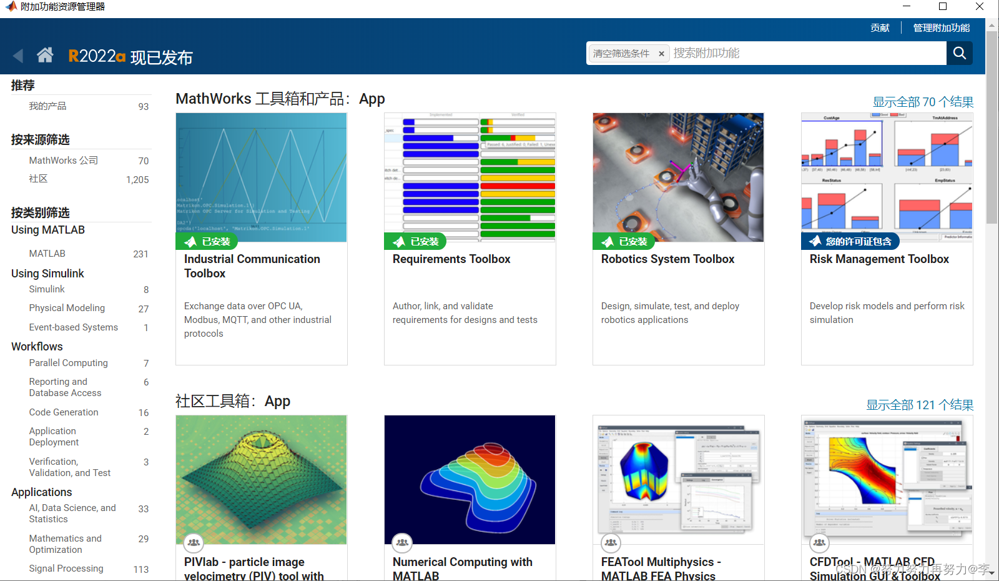Click 已安装 badge on Industrial Communication Toolbox

coord(207,241)
